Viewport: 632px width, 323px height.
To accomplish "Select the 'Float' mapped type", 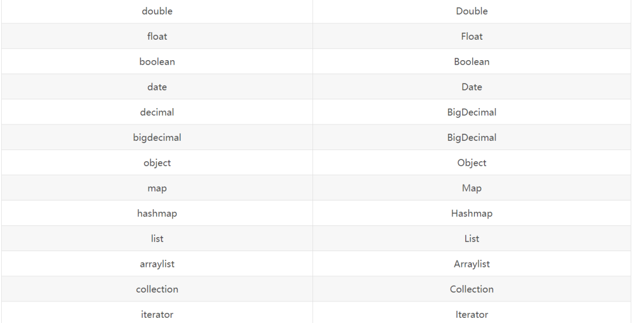I will 472,37.
